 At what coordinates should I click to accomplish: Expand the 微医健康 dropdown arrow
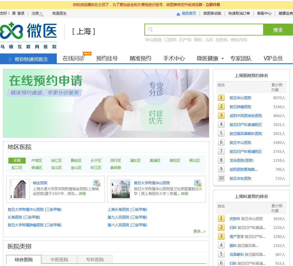point(222,59)
